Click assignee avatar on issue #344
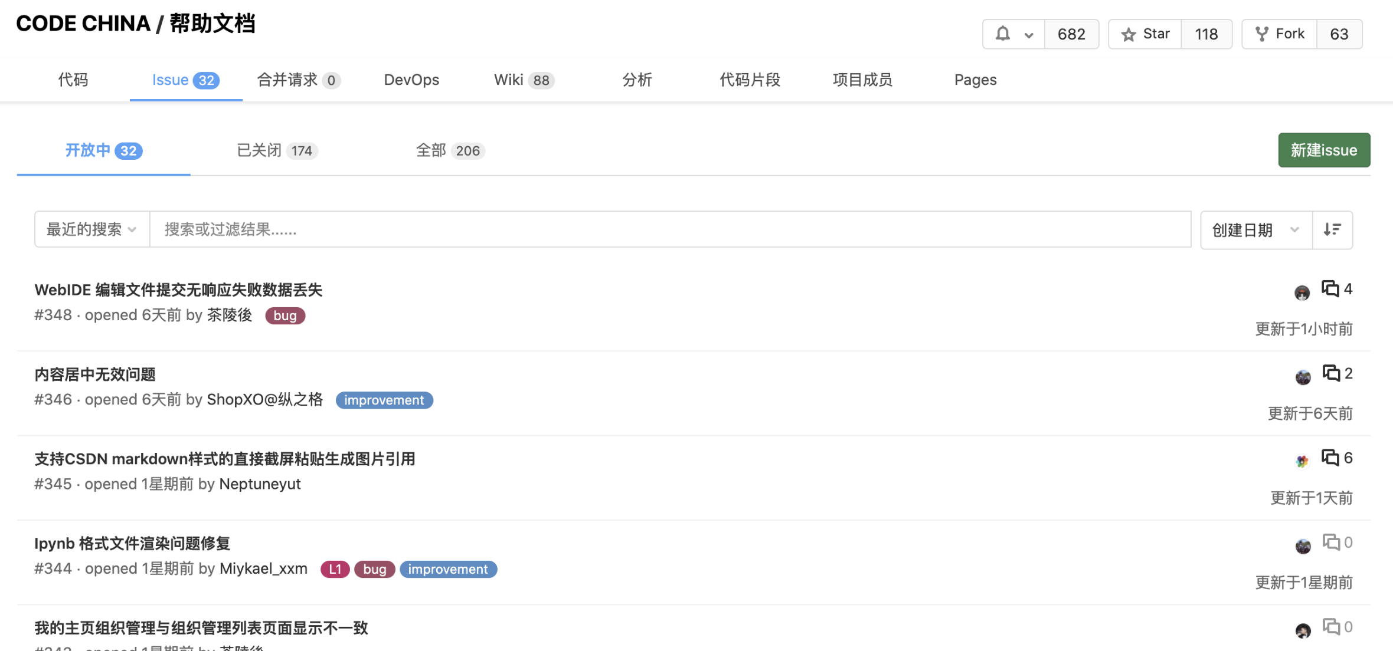1393x651 pixels. tap(1303, 546)
